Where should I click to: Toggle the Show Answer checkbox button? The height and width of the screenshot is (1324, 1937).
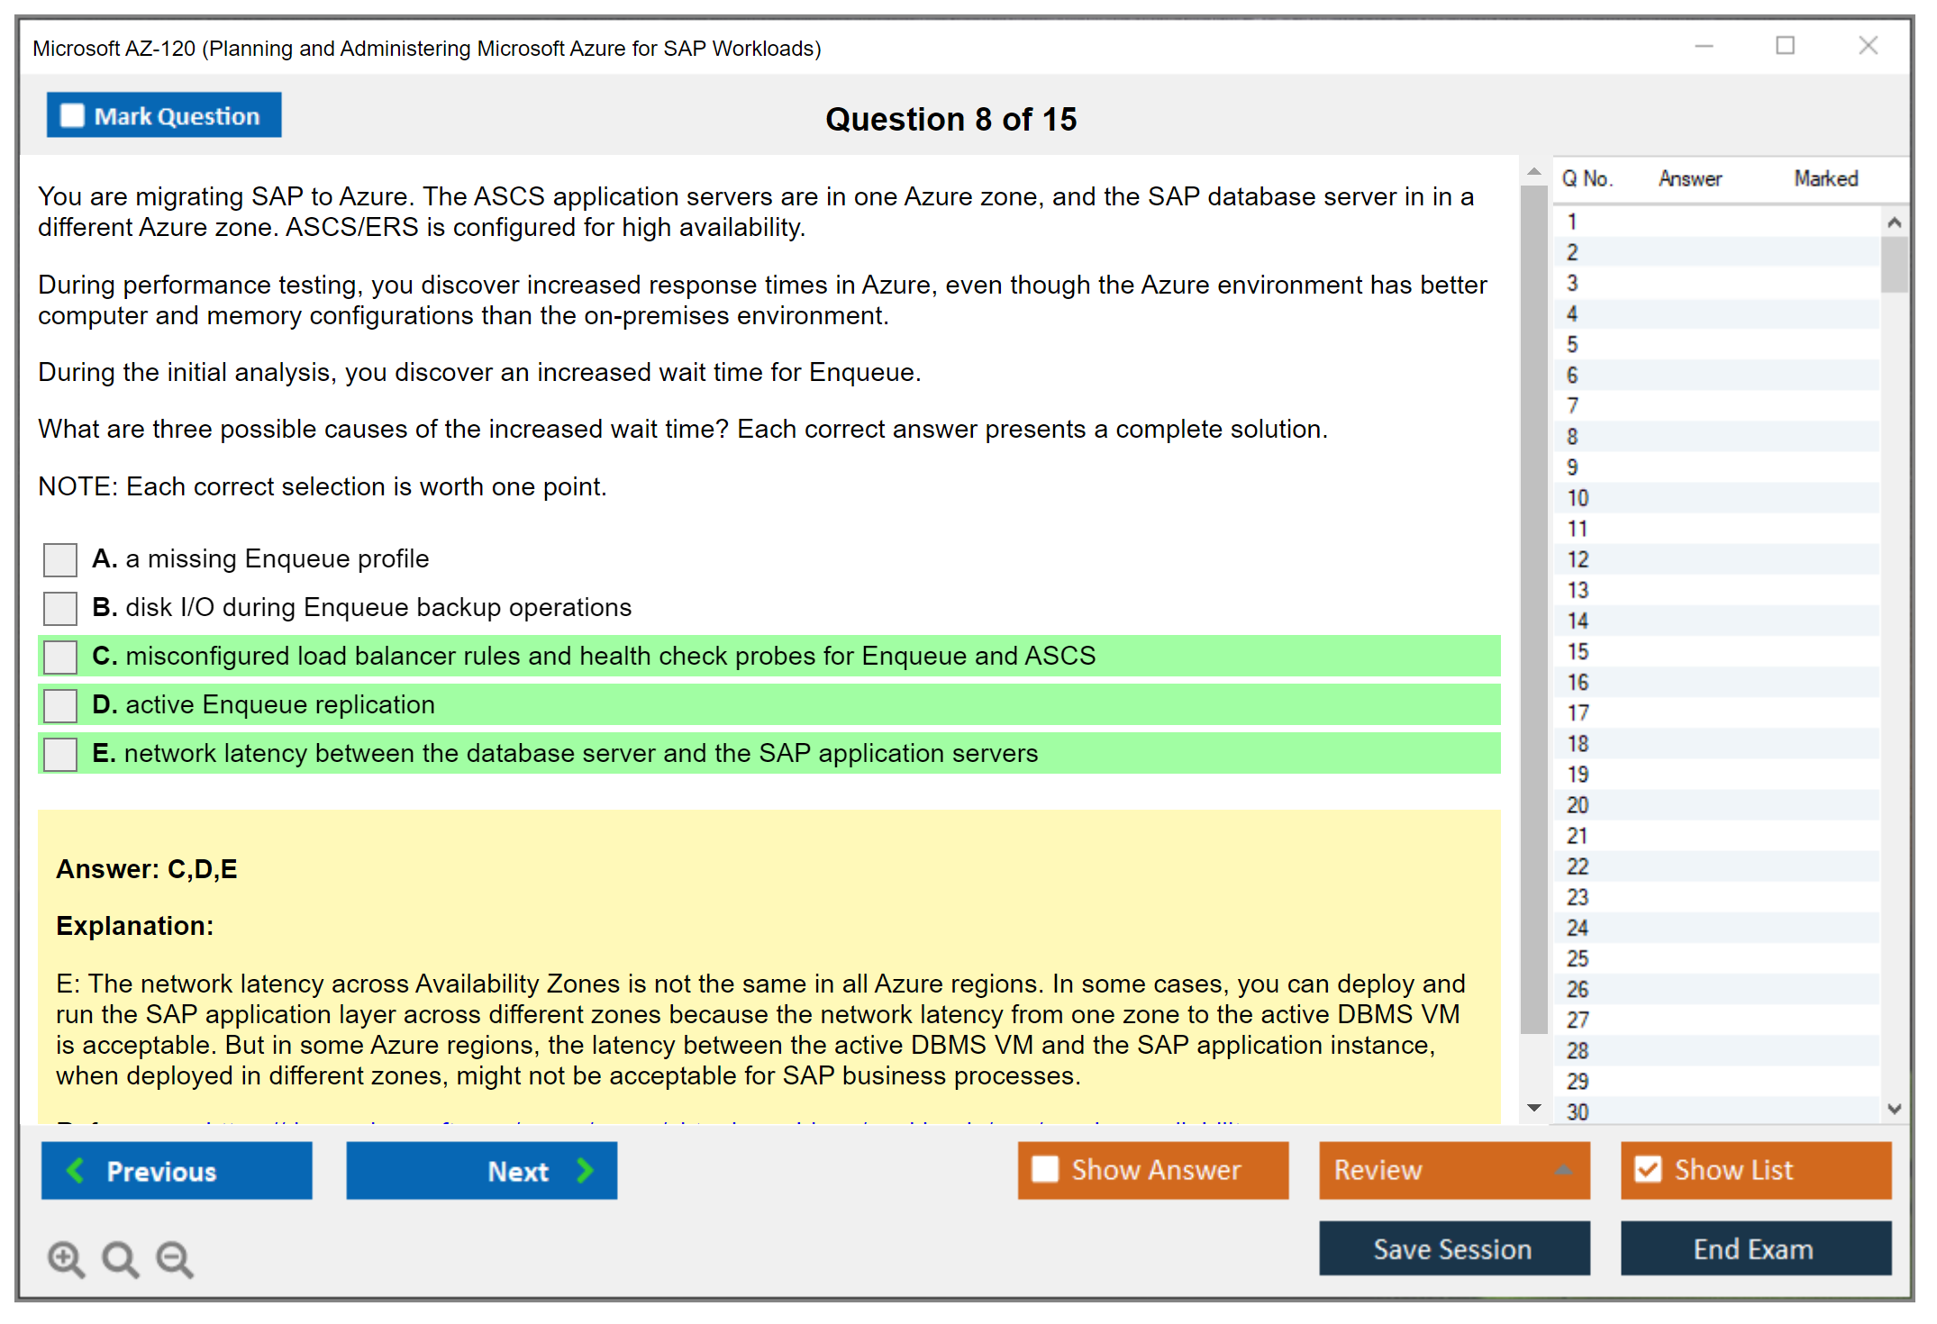(x=1045, y=1170)
